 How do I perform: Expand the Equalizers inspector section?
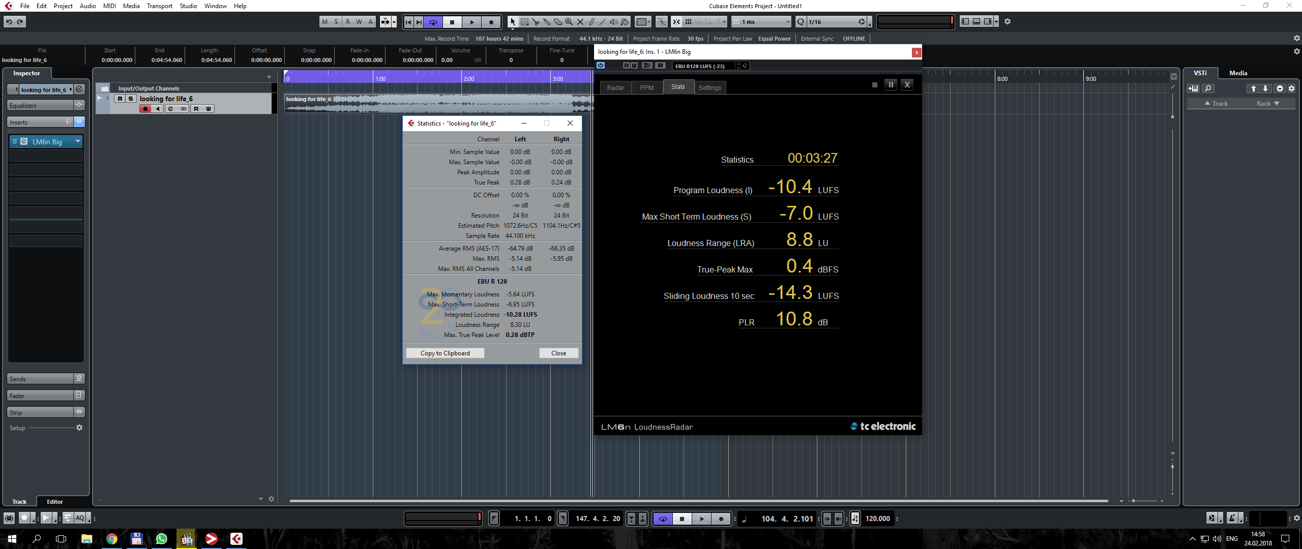pos(41,105)
